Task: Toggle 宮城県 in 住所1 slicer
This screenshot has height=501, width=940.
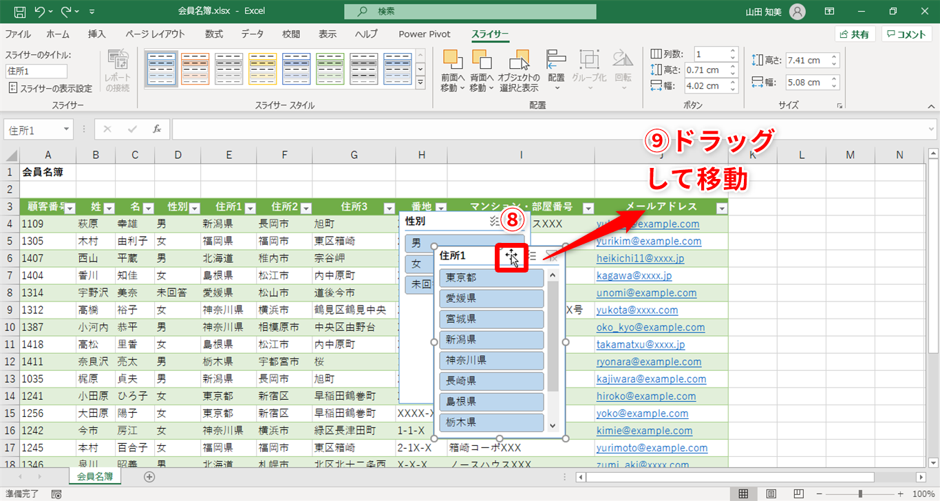Action: pyautogui.click(x=491, y=319)
